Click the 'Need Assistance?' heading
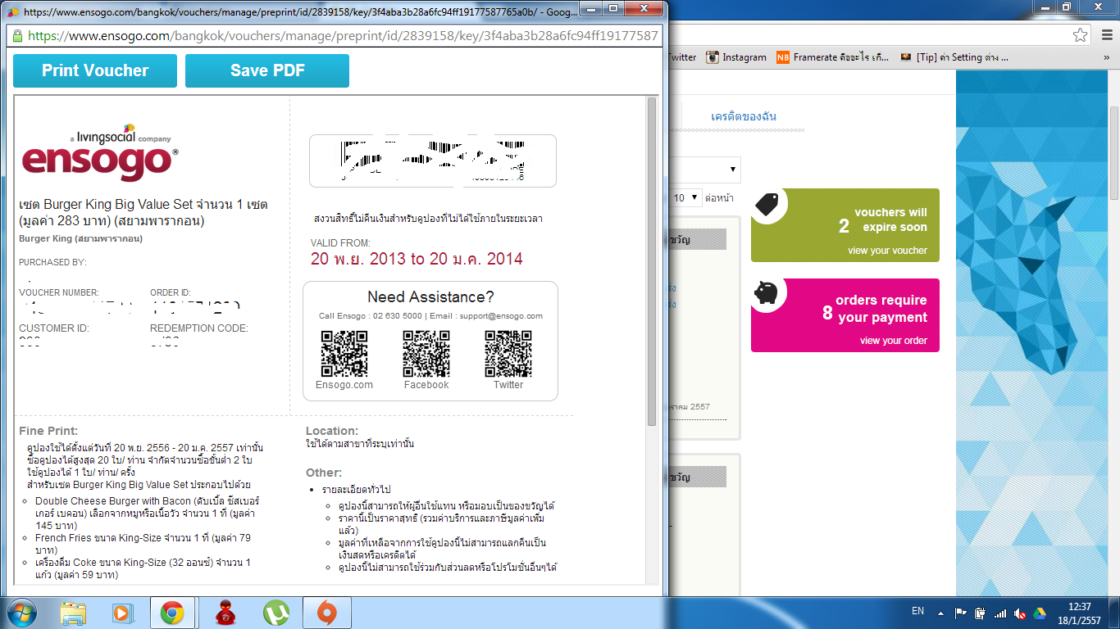The height and width of the screenshot is (629, 1120). (x=430, y=297)
